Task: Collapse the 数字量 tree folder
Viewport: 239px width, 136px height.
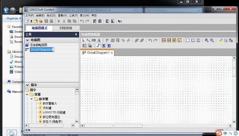Action: click(x=32, y=99)
